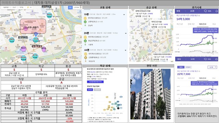This screenshot has width=219, height=123.
Task: Click the 94% cyan school circle on map
Action: coord(12,40)
